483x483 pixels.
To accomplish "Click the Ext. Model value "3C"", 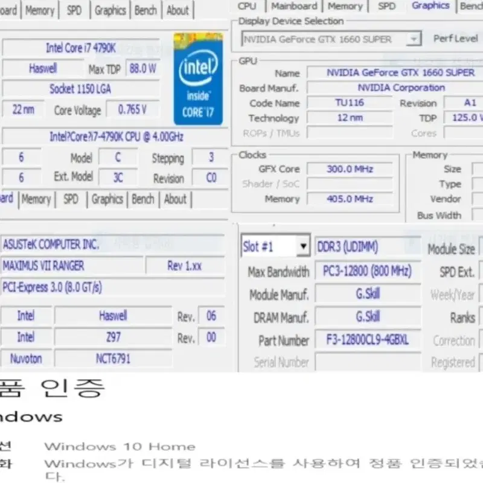I will tap(118, 178).
